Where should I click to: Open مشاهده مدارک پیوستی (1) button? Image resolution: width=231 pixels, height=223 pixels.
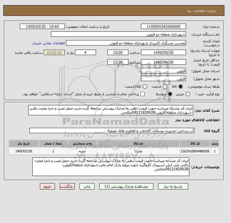pos(126,186)
